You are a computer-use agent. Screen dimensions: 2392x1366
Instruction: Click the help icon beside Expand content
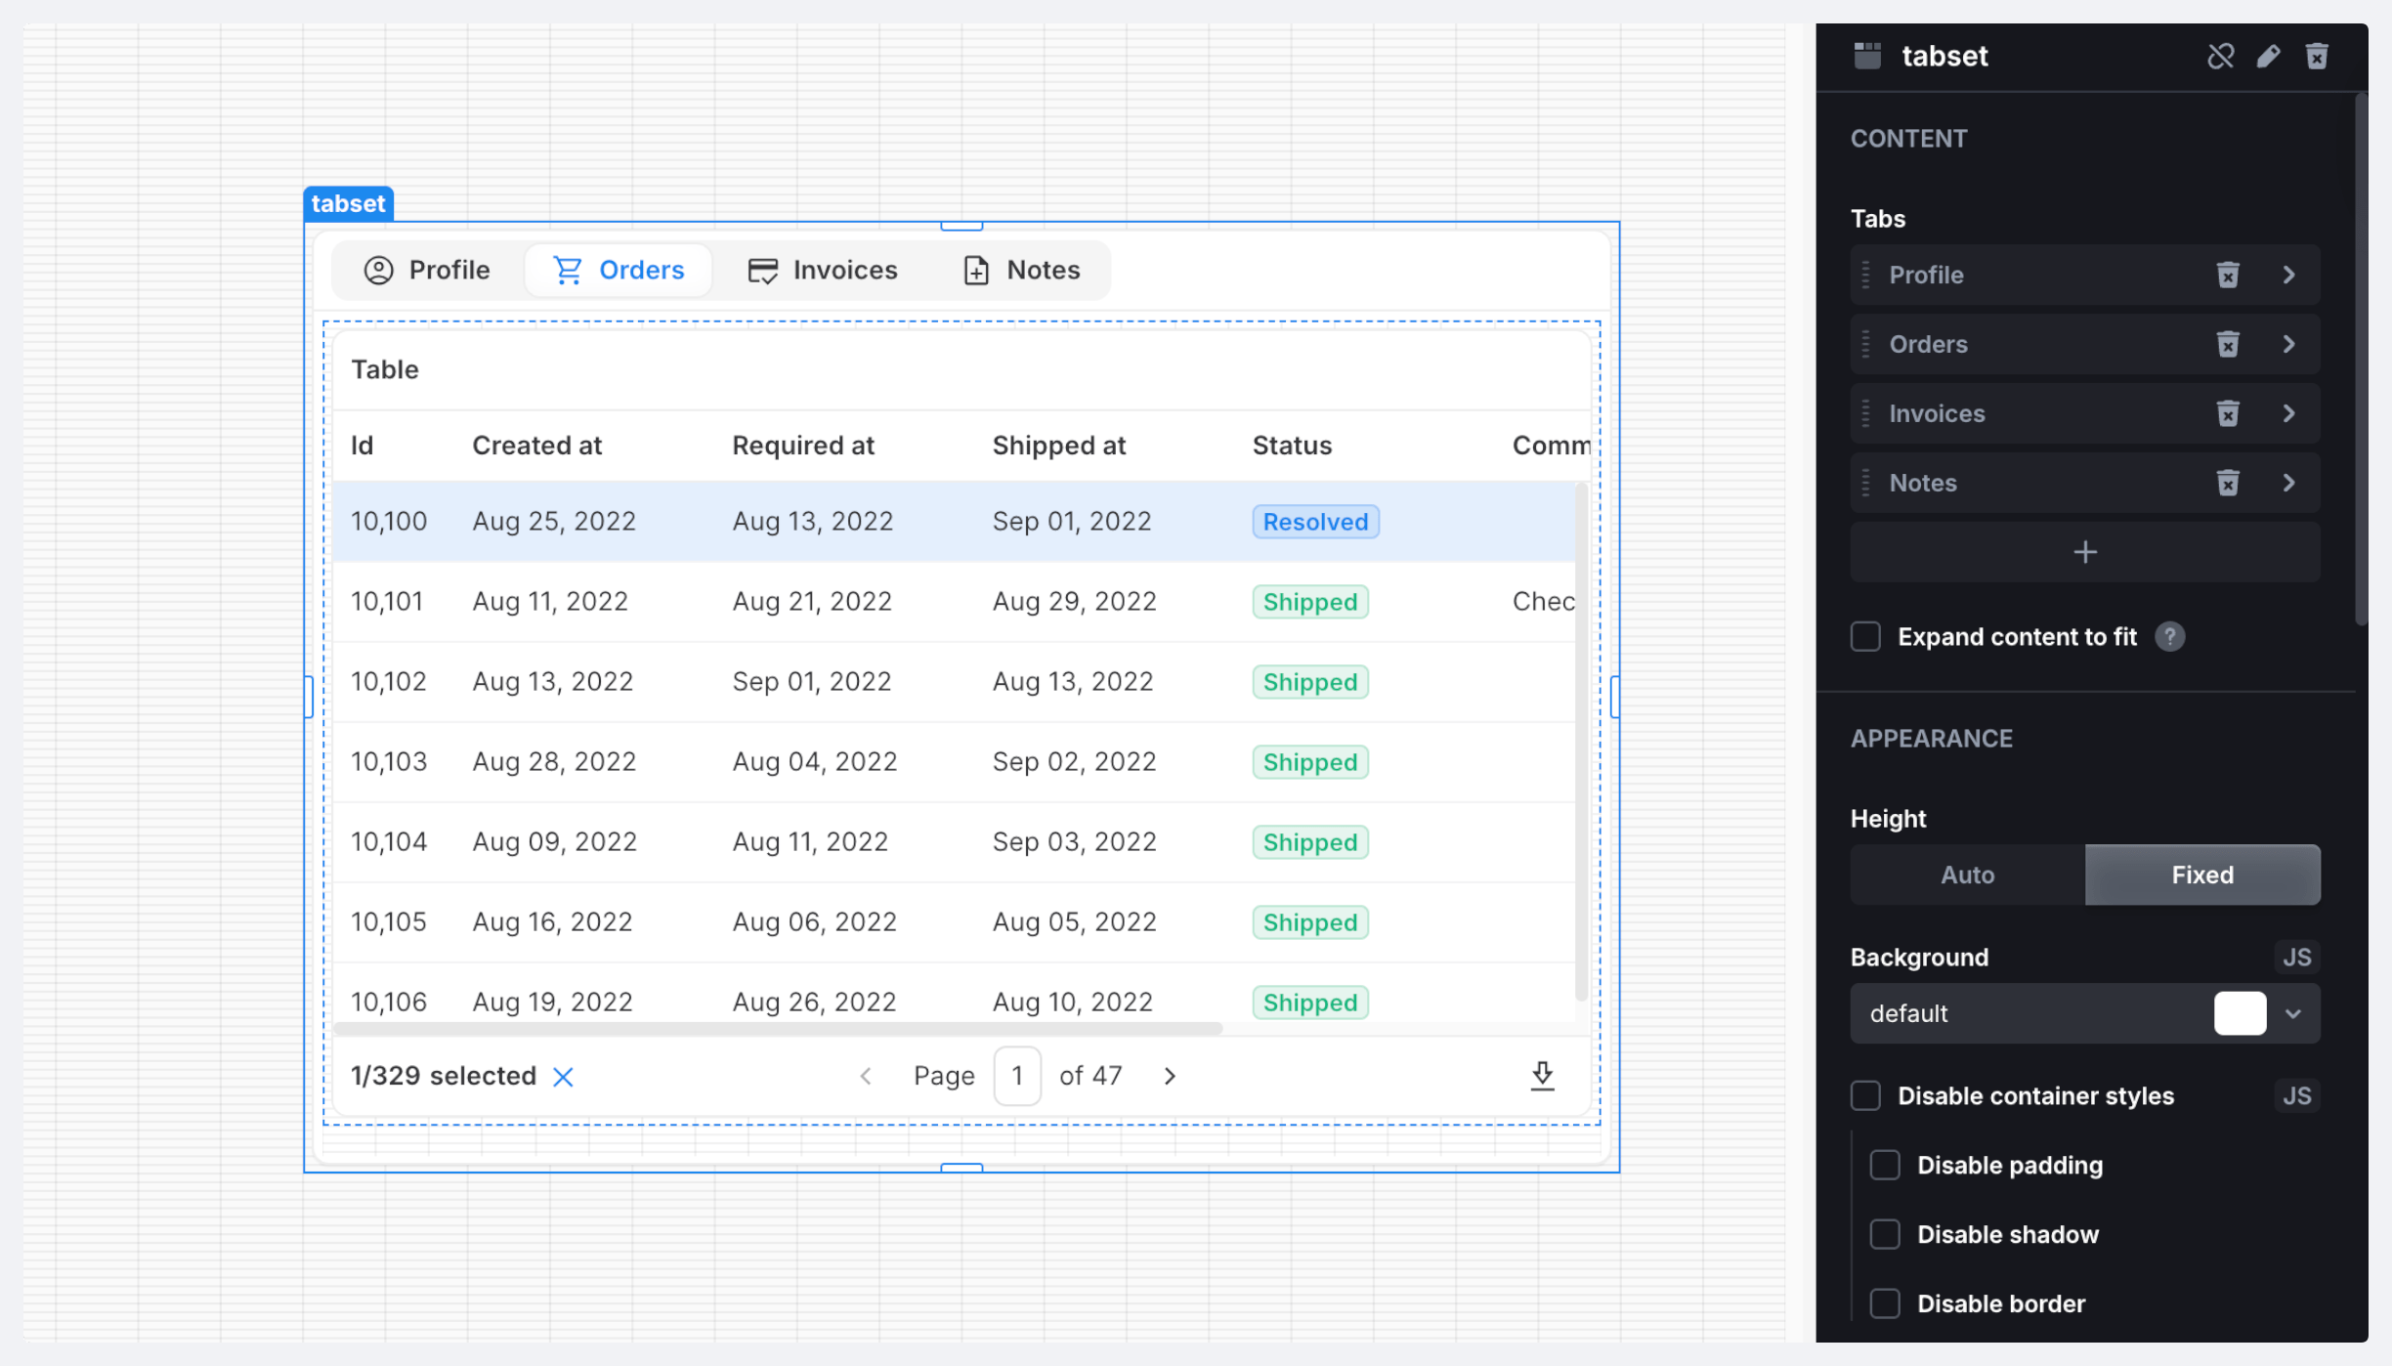(x=2169, y=637)
